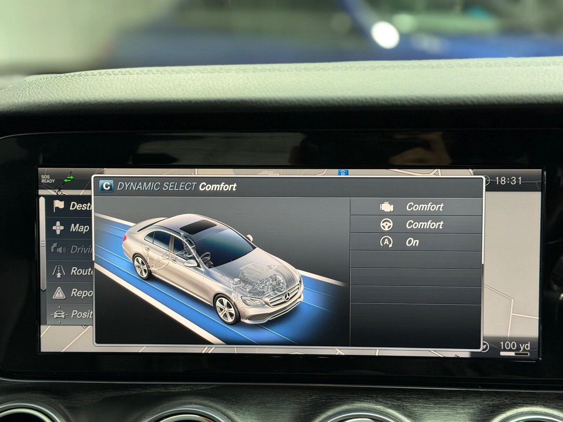Tap the Map four-way arrows icon
This screenshot has height=422, width=563.
coord(58,228)
